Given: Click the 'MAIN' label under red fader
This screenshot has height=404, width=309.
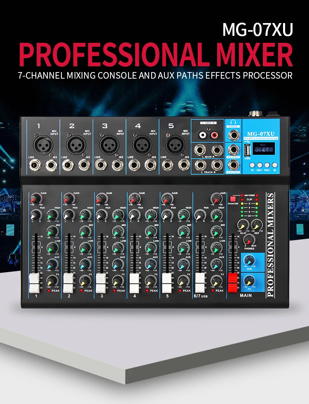Looking at the screenshot, I should 246,296.
